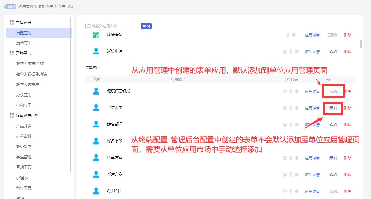The height and width of the screenshot is (199, 371).
Task: Click the 开放平台 section header
Action: point(23,53)
